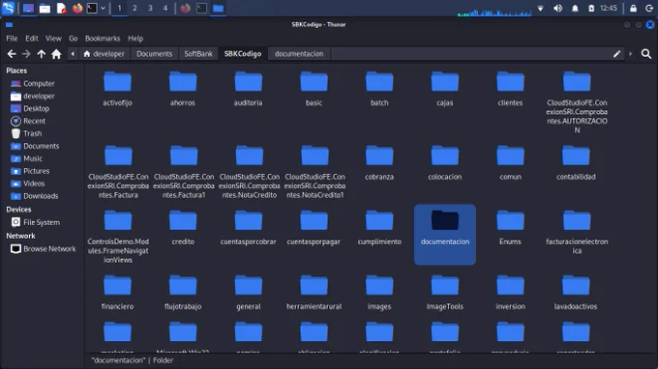Open the File menu
This screenshot has height=369, width=658.
(x=12, y=38)
